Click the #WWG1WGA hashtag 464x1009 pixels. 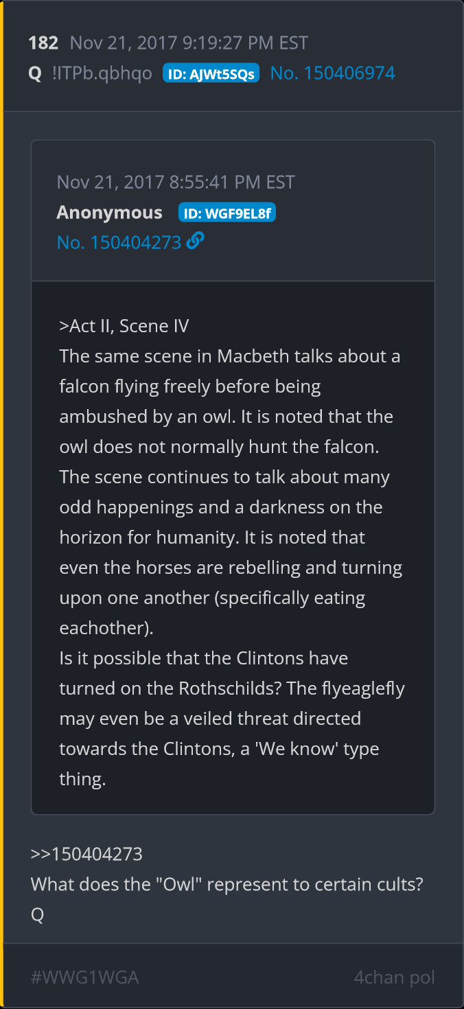pos(84,977)
